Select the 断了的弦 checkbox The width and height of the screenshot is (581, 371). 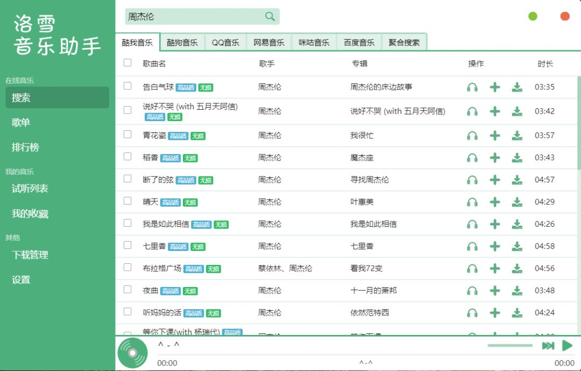tap(127, 179)
